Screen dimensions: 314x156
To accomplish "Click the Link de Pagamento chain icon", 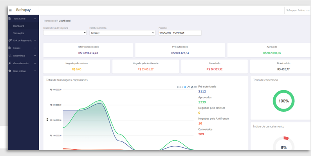I will click(x=10, y=40).
